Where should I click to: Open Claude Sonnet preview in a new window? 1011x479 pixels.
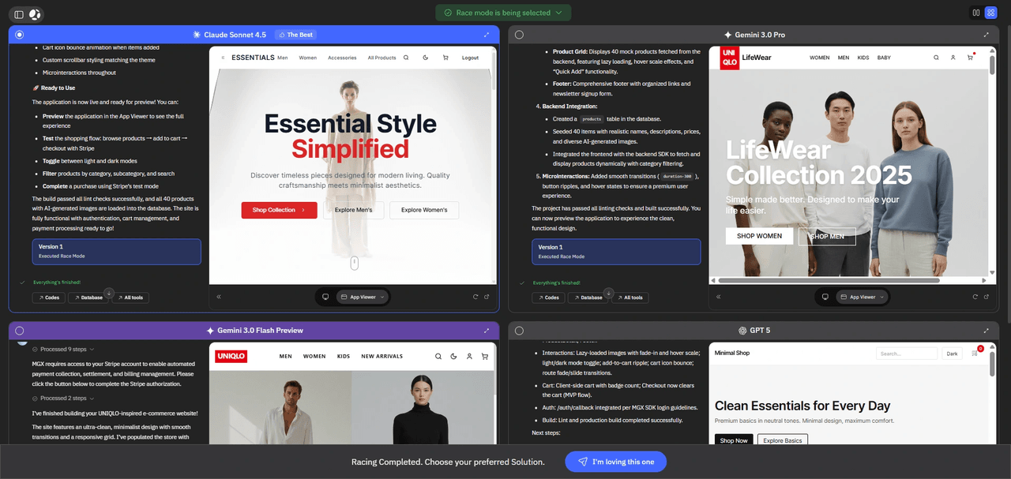point(487,297)
